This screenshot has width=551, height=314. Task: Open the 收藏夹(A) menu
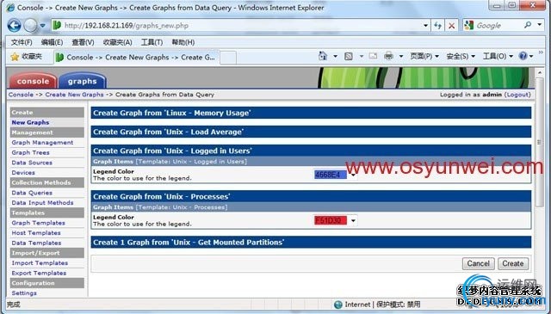[117, 42]
